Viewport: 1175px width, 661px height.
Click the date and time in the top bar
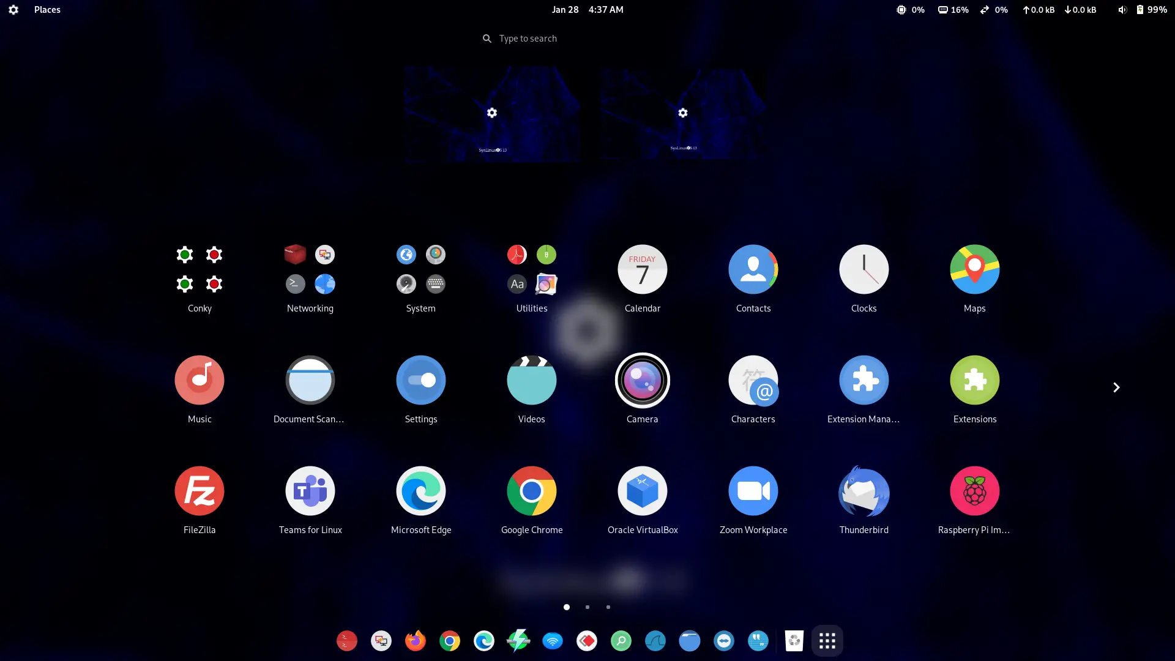[586, 9]
